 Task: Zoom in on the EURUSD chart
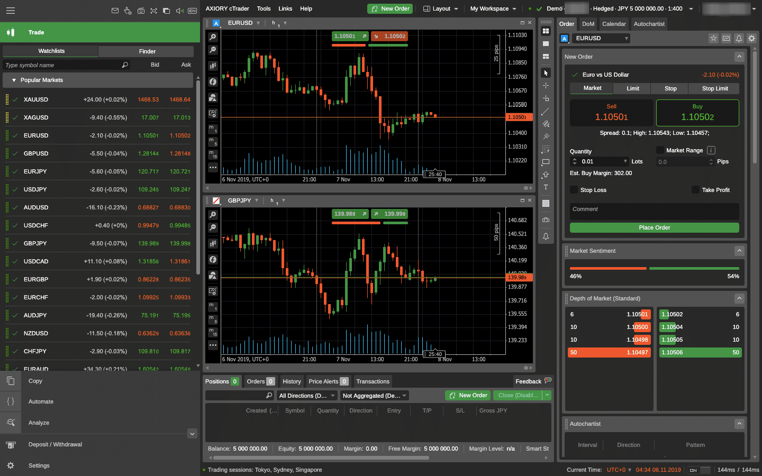[213, 37]
